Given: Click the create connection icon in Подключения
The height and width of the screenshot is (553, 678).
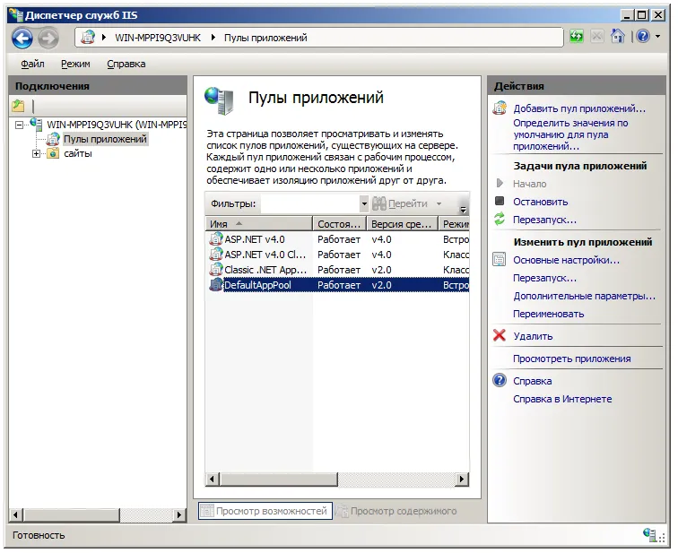Looking at the screenshot, I should (x=18, y=106).
